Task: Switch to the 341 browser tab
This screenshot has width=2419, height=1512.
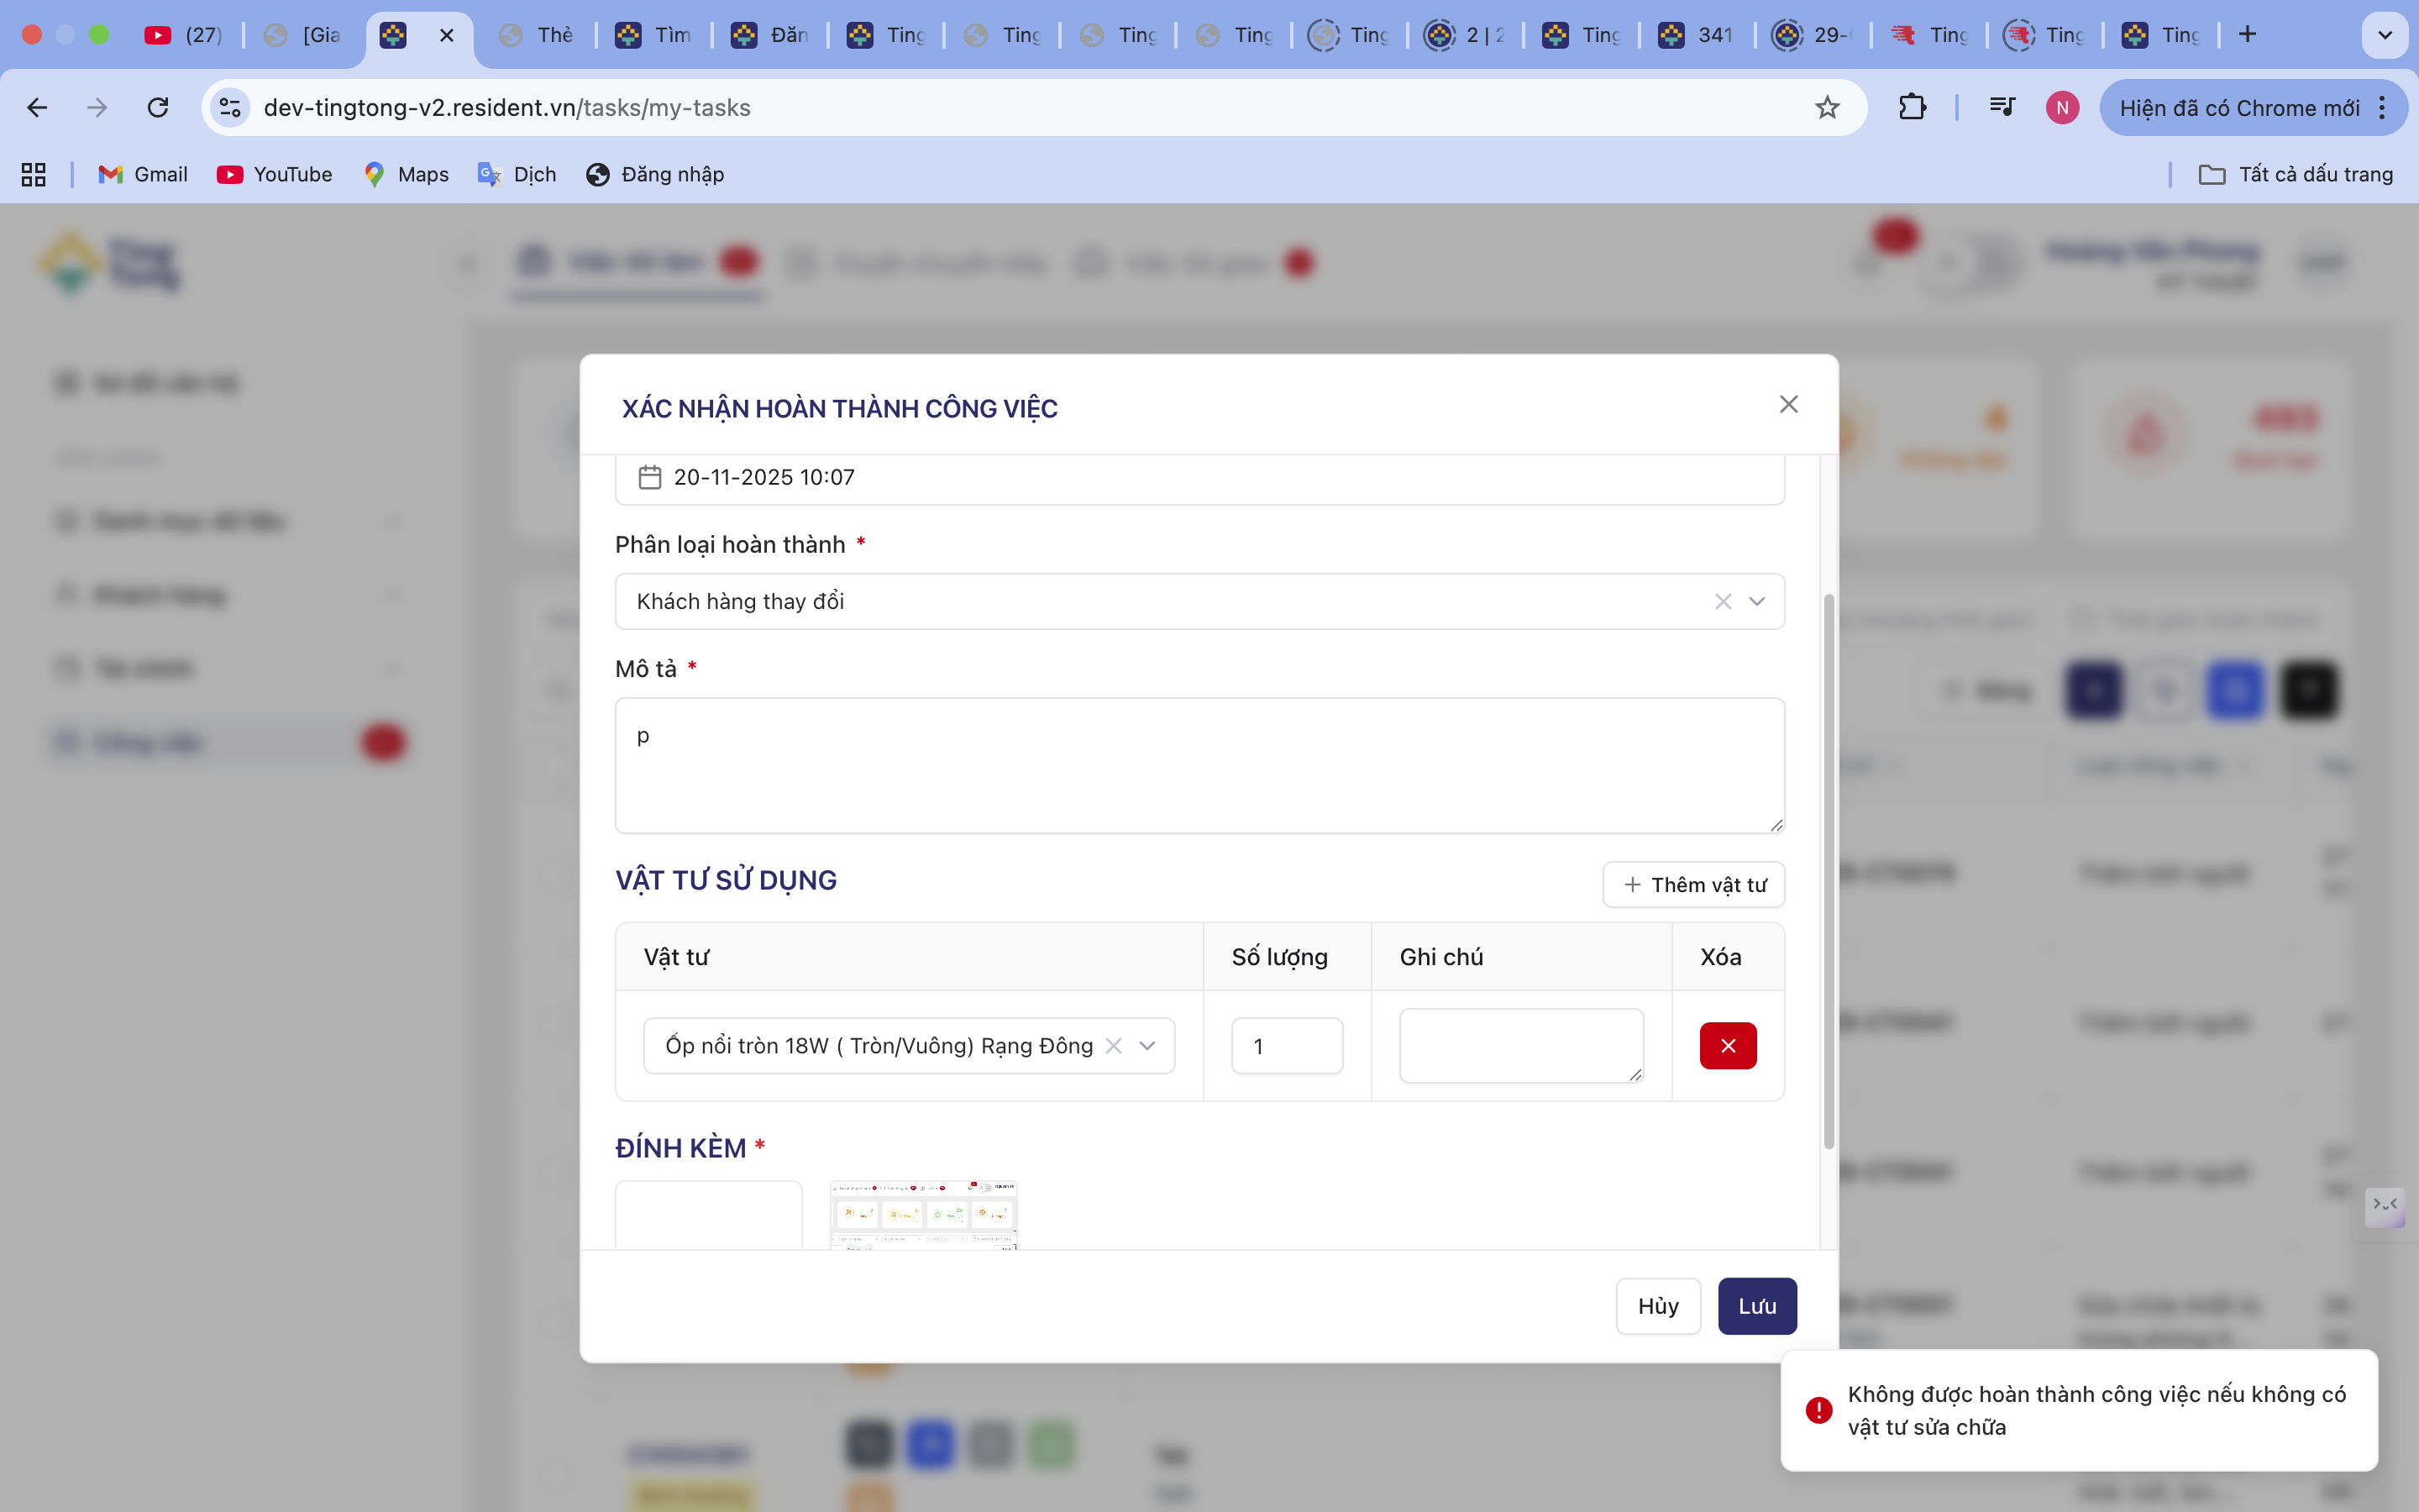Action: pyautogui.click(x=1697, y=35)
